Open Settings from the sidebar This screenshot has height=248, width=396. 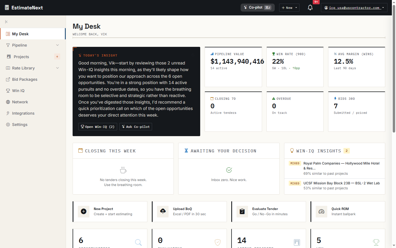click(33, 125)
